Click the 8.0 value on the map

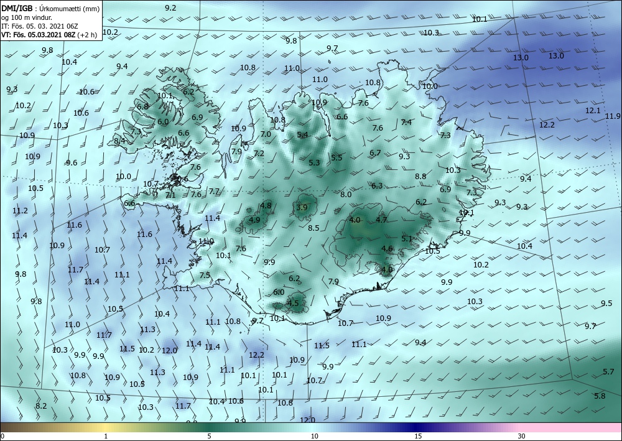(x=346, y=194)
